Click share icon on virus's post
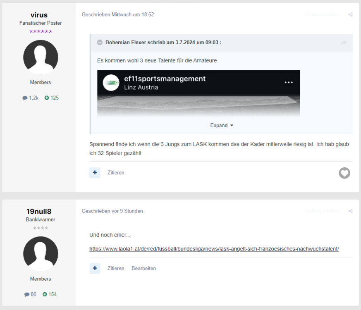The height and width of the screenshot is (310, 361). pos(350,14)
